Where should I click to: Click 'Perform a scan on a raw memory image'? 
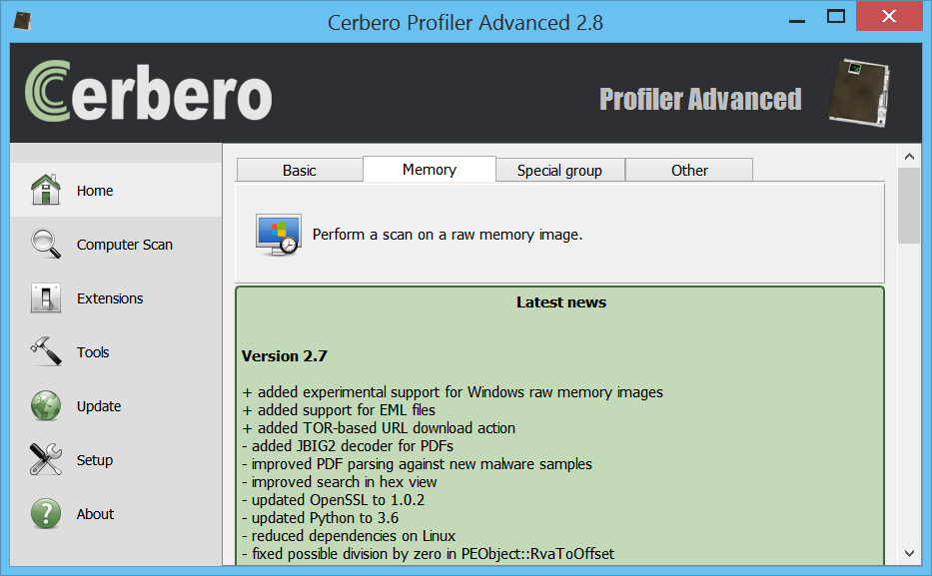tap(448, 235)
